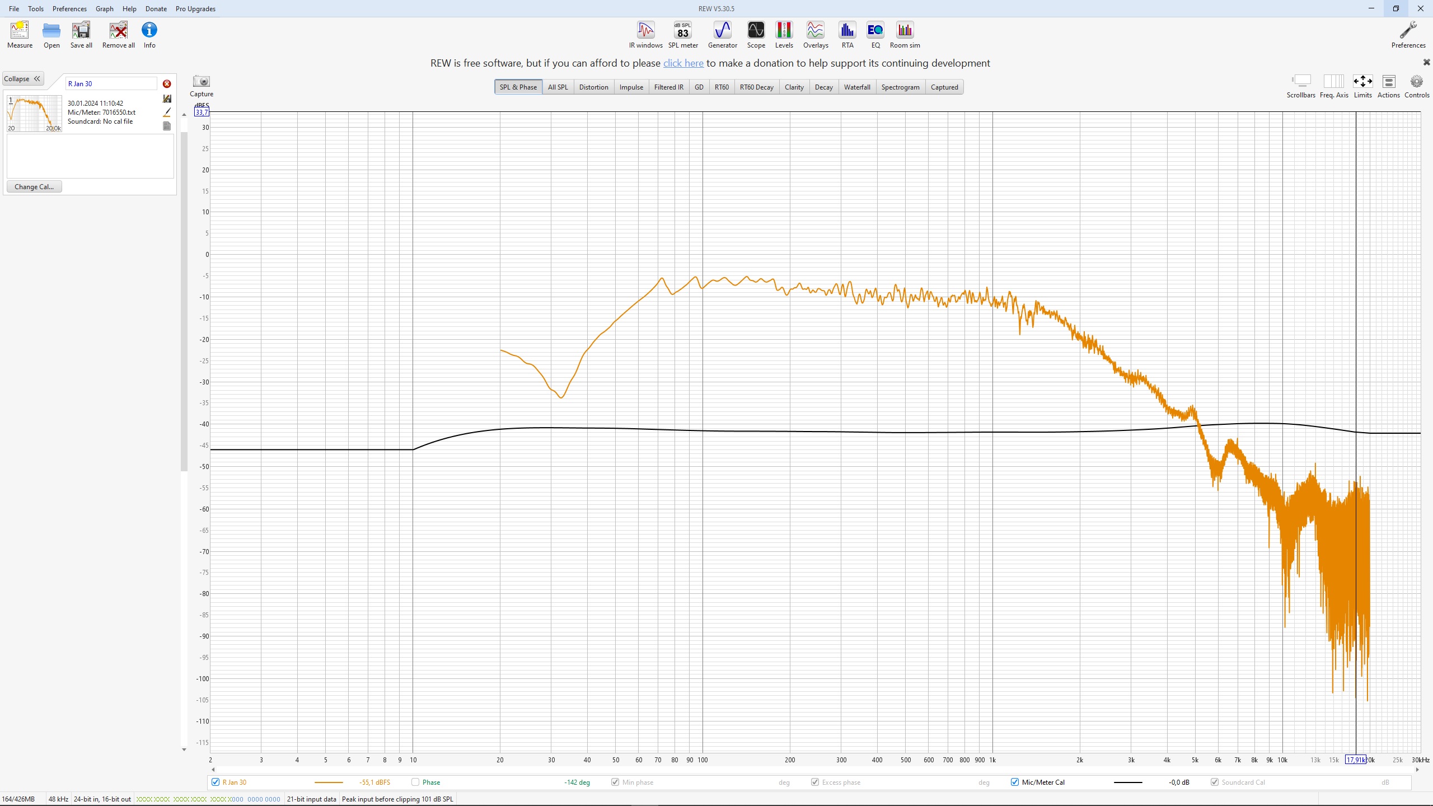Toggle the Soundcard Cal checkbox
This screenshot has width=1433, height=806.
click(1215, 782)
